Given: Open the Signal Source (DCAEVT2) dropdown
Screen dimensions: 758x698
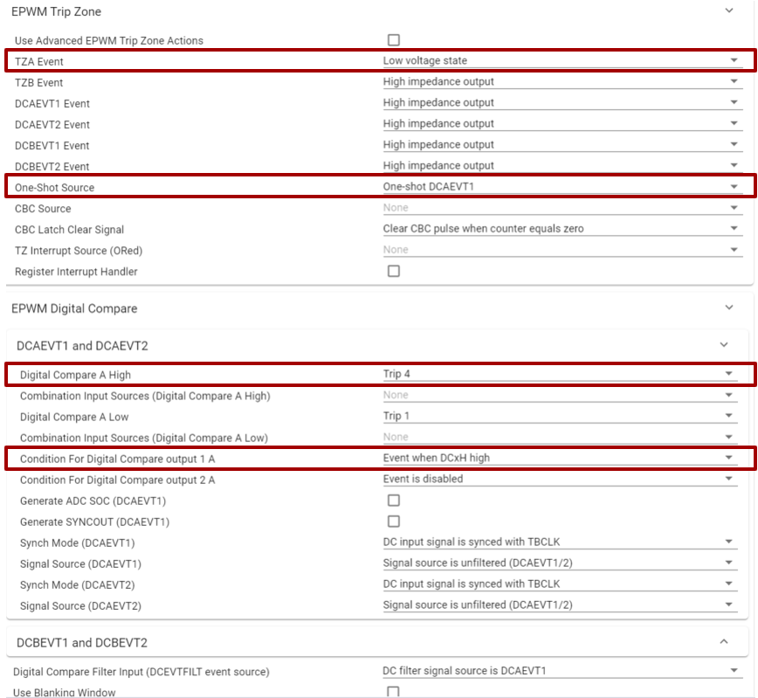Looking at the screenshot, I should pos(561,605).
